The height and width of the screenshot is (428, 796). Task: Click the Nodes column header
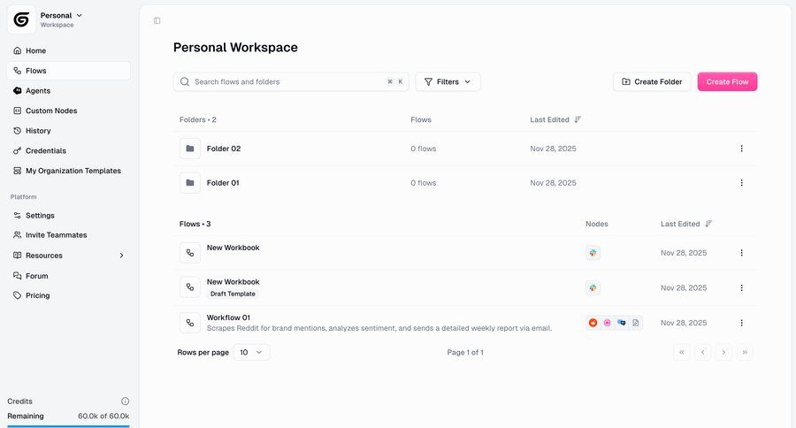point(597,224)
